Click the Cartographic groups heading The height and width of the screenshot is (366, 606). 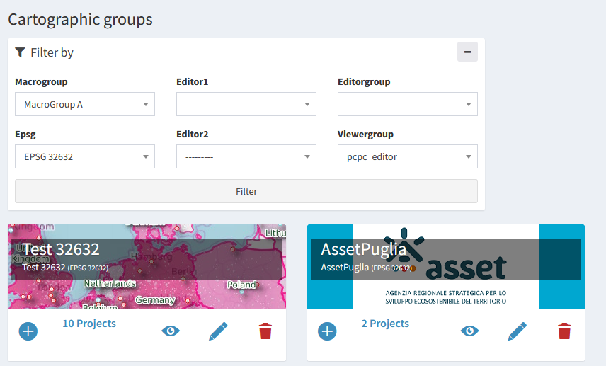pyautogui.click(x=81, y=19)
